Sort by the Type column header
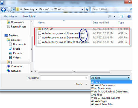Screen dimensions: 138x108 (x=121, y=23)
